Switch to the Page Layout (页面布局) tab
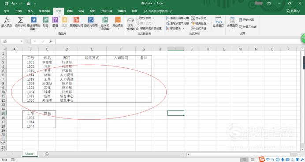The width and height of the screenshot is (305, 162). pyautogui.click(x=45, y=11)
